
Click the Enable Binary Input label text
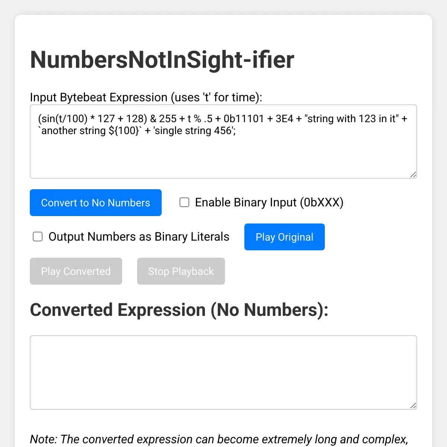[x=269, y=202]
